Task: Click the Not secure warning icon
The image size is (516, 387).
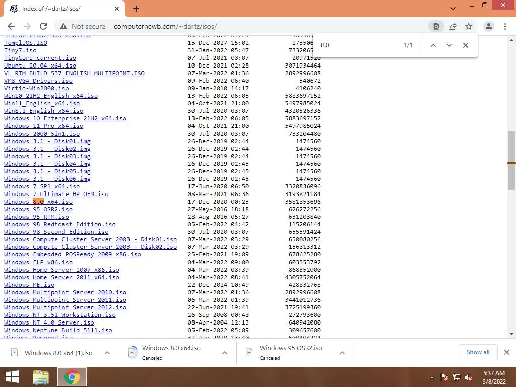Action: 63,26
